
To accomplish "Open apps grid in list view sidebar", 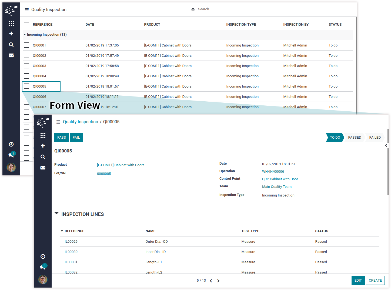I will click(x=11, y=24).
